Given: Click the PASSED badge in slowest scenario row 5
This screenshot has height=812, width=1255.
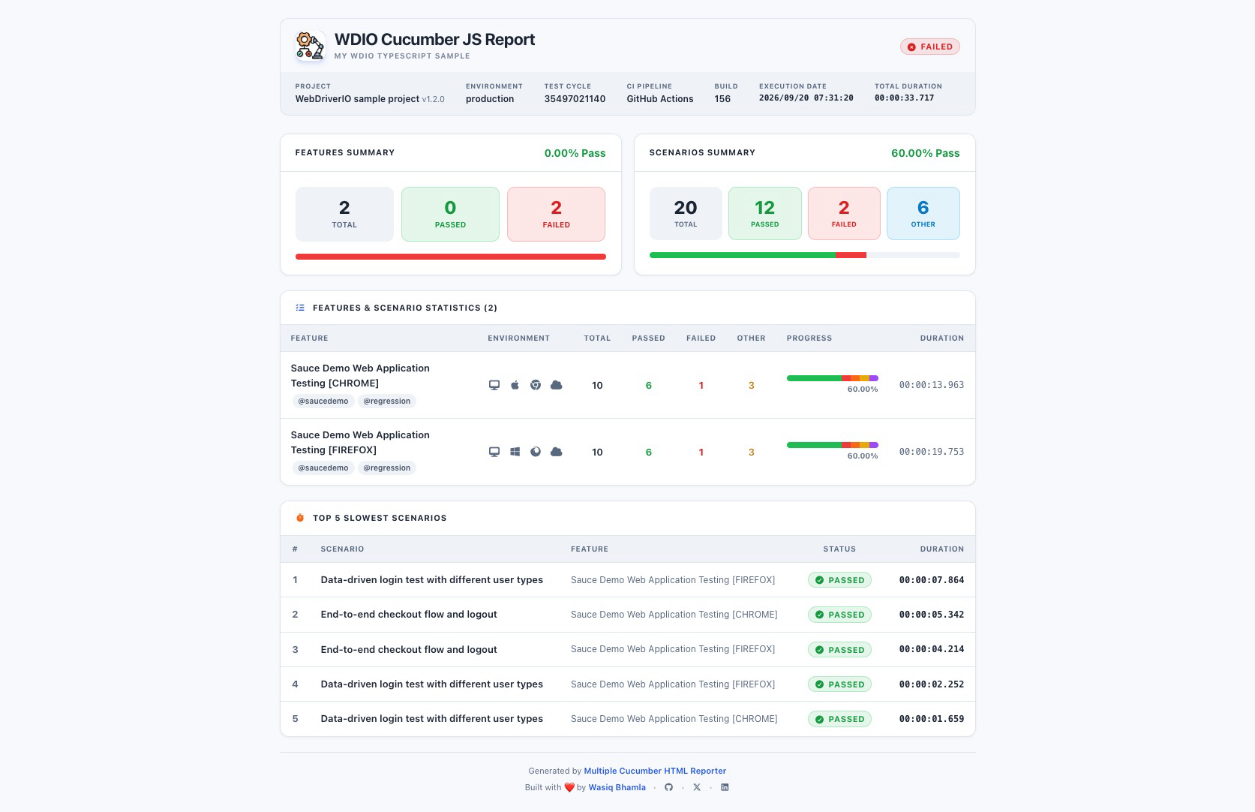Looking at the screenshot, I should [839, 719].
